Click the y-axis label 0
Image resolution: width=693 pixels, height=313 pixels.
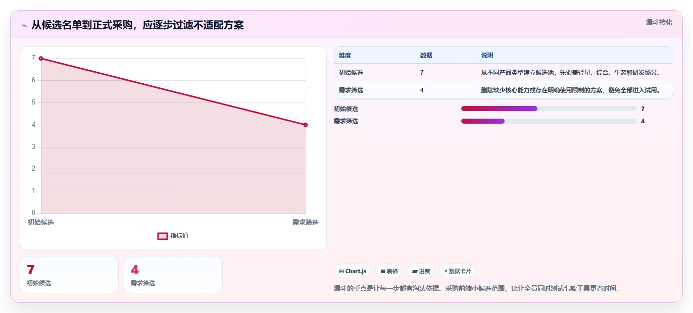pos(33,213)
